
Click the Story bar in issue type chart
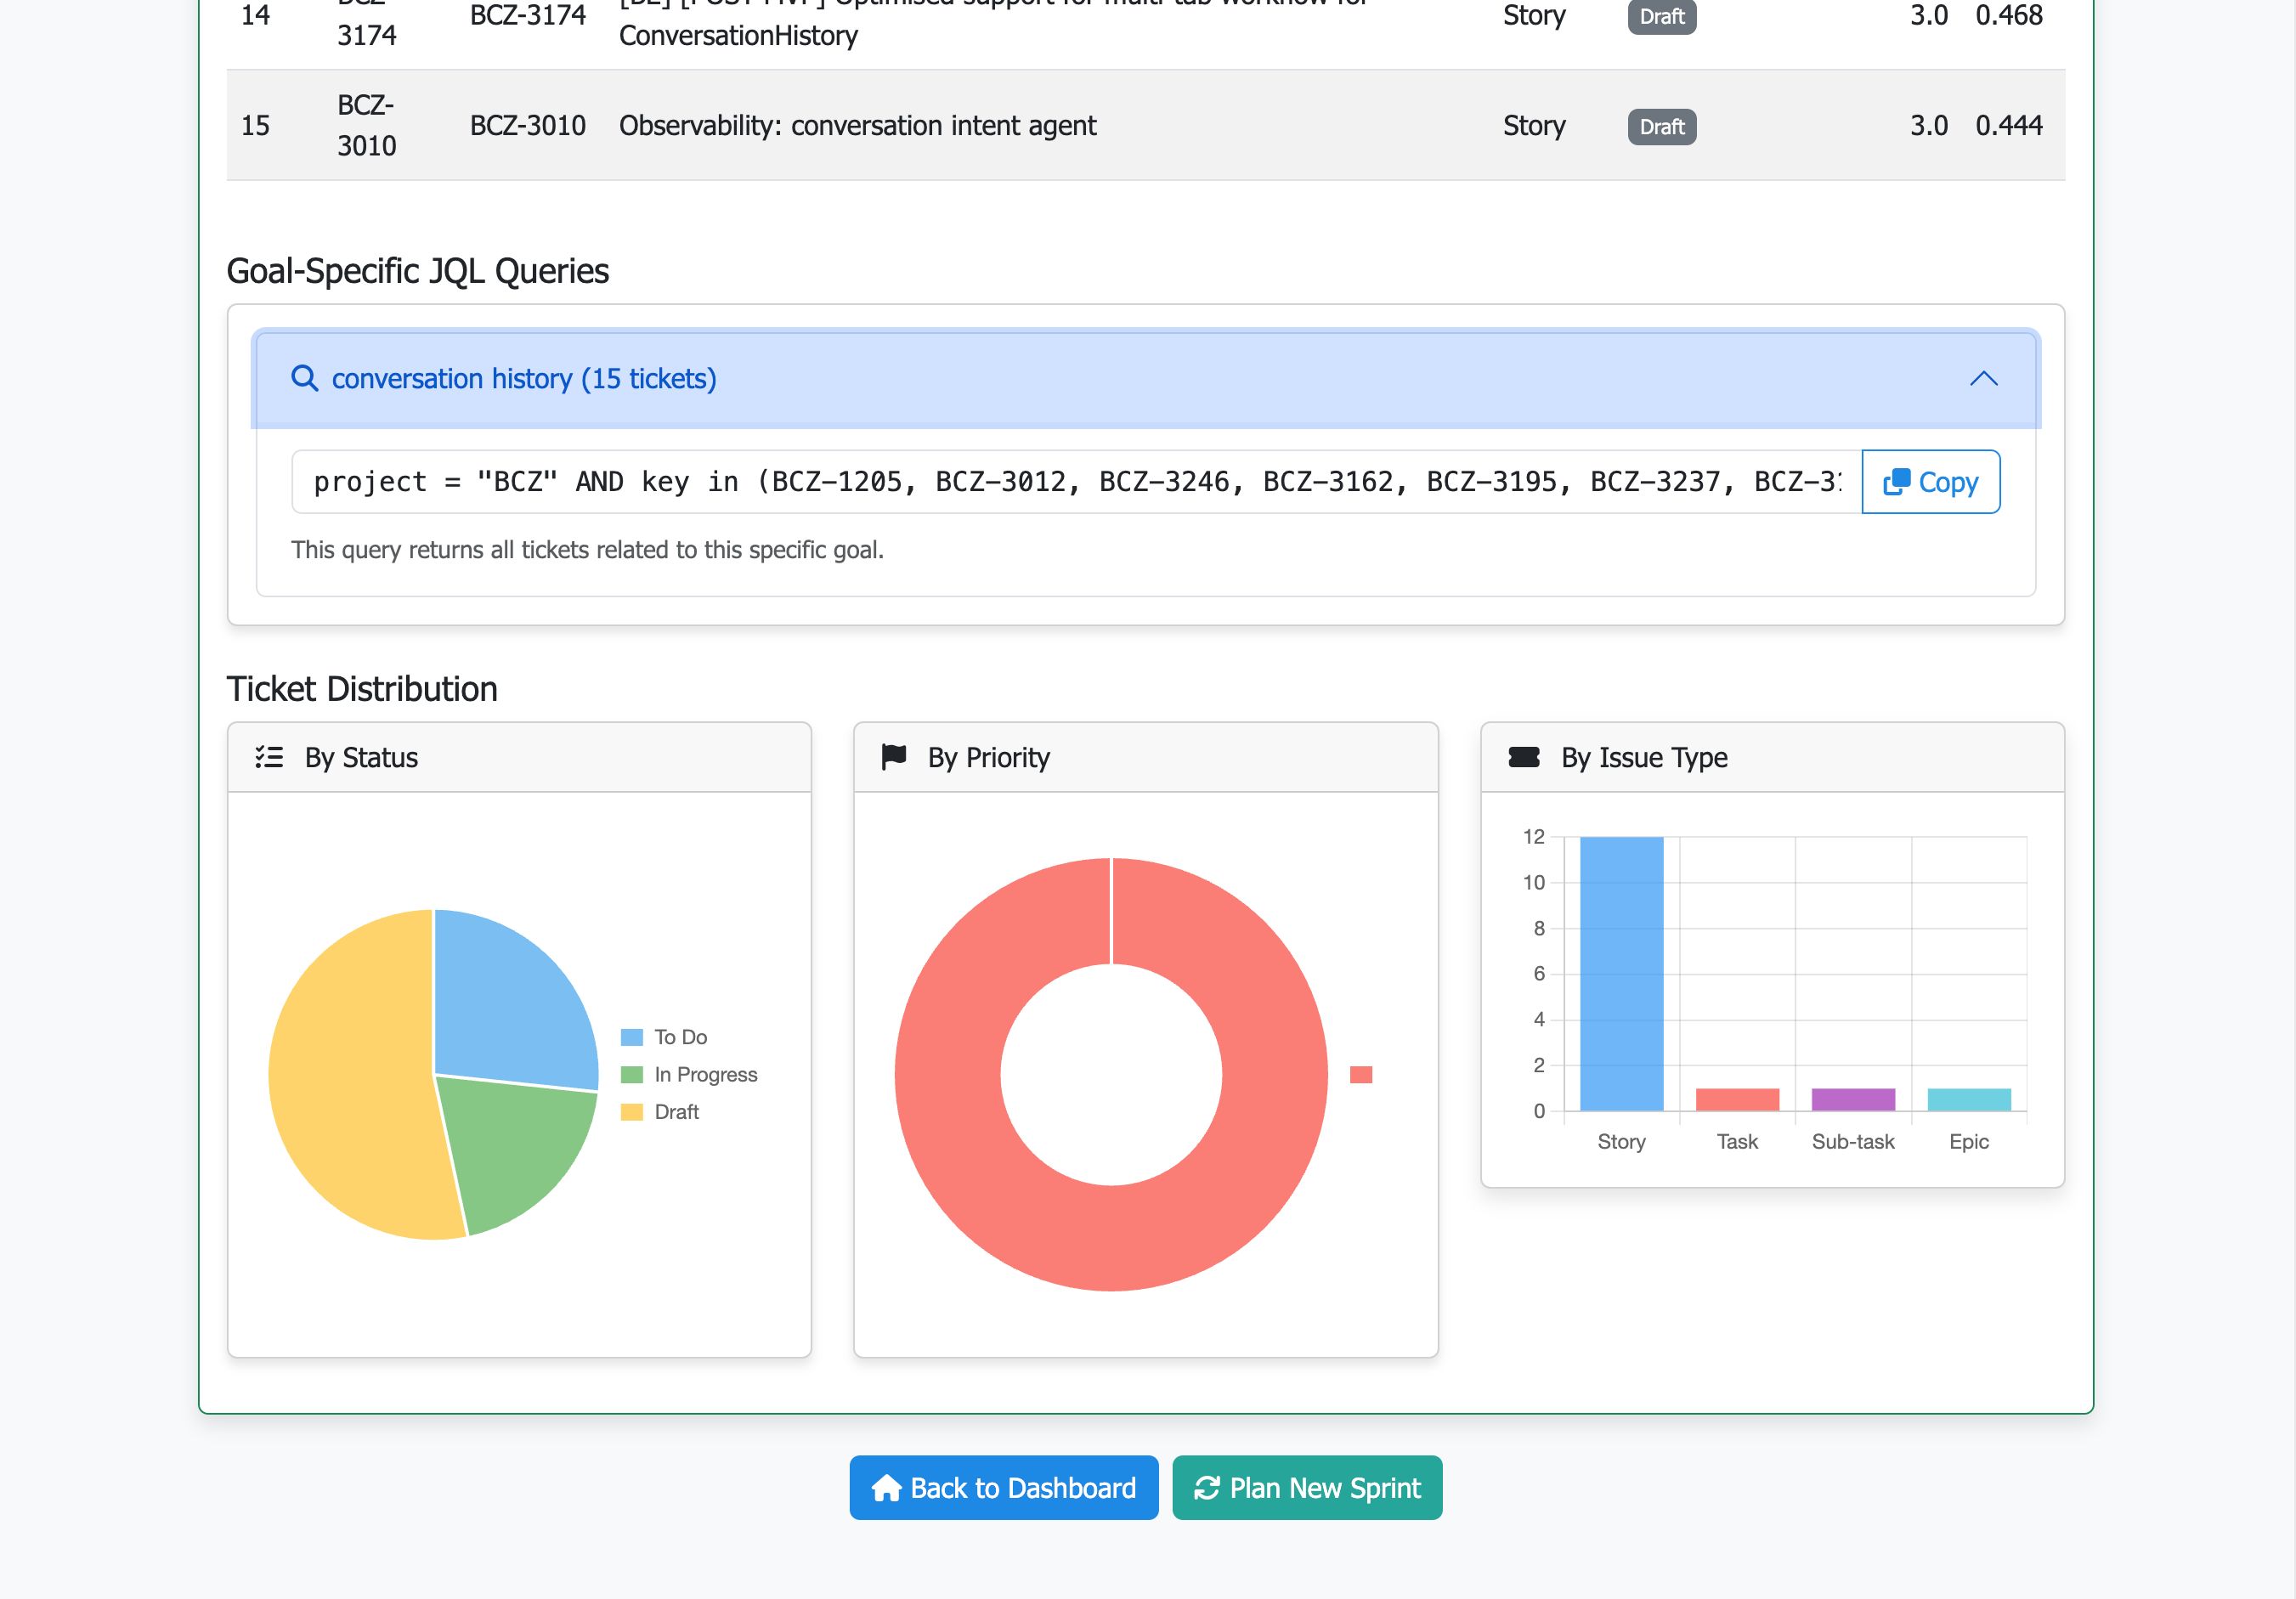coord(1621,974)
